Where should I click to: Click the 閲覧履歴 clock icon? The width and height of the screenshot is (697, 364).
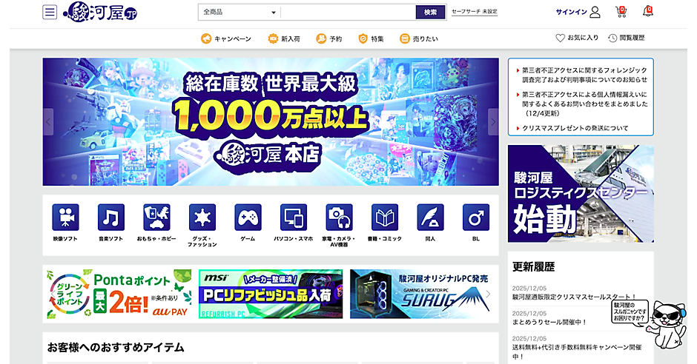tap(612, 38)
